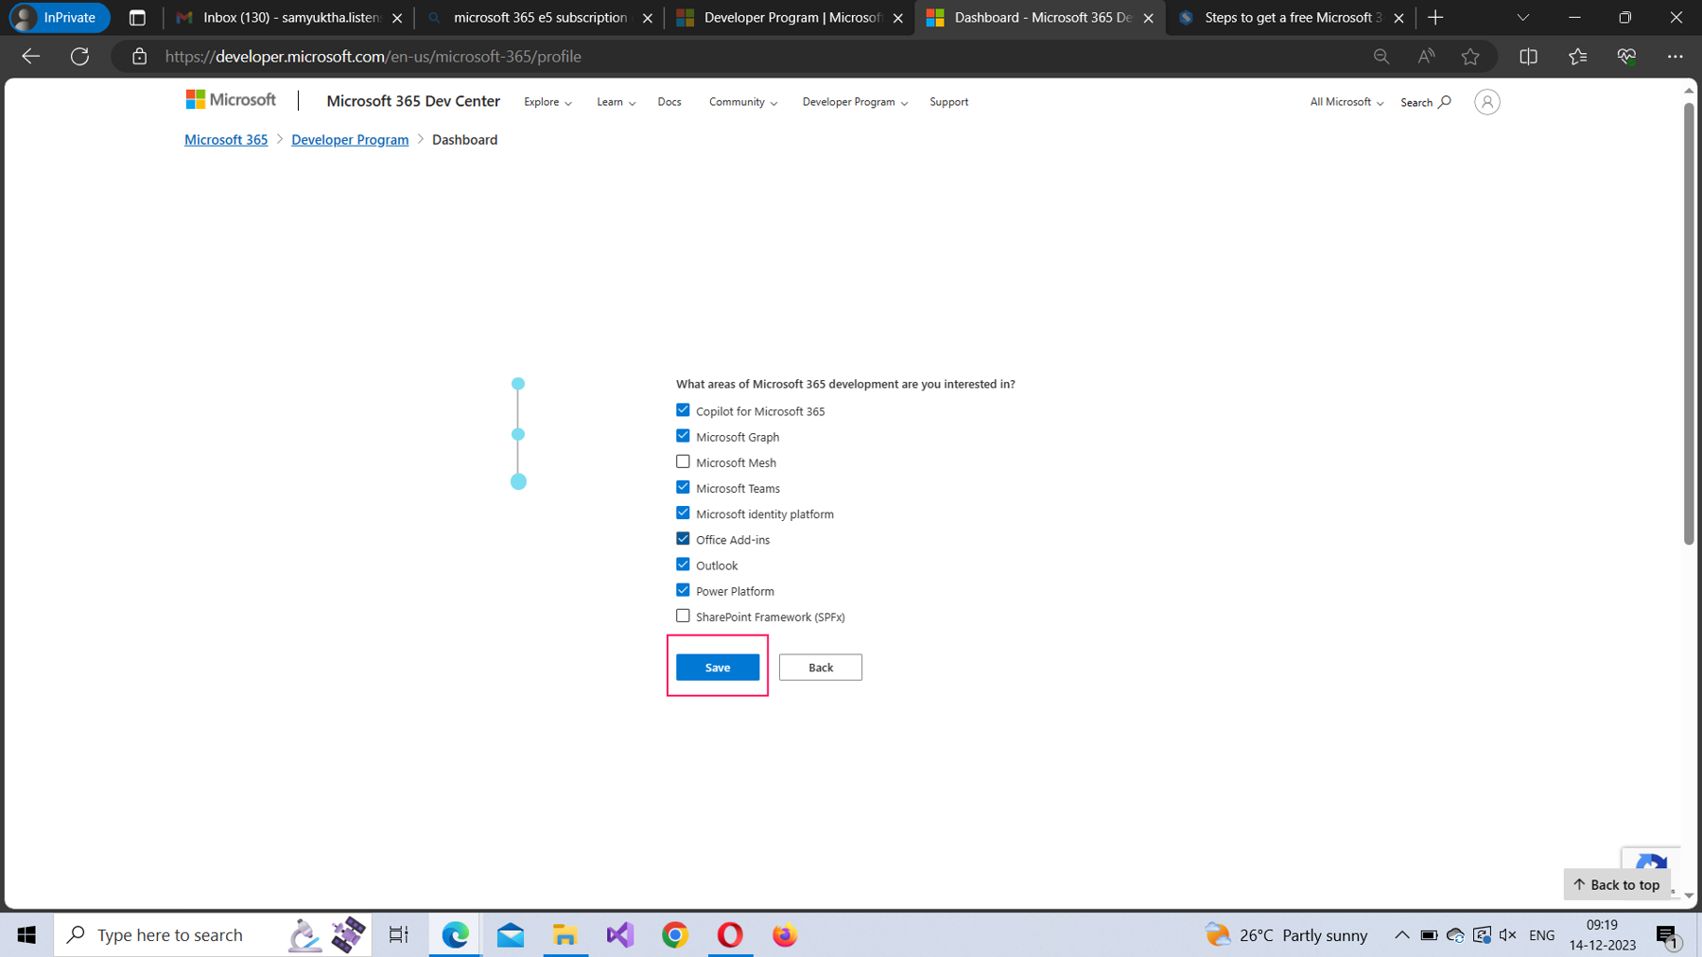Add this page to favorites with the star icon
This screenshot has height=957, width=1702.
tap(1470, 57)
